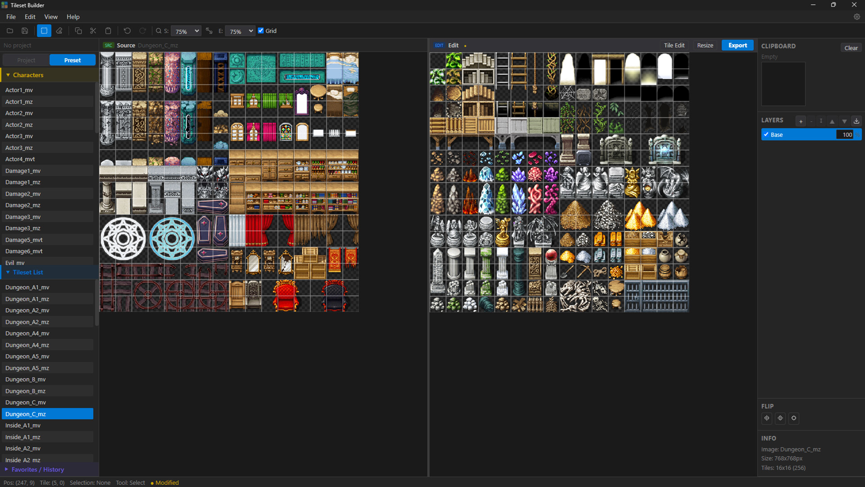This screenshot has height=487, width=865.
Task: Open the Edit menu
Action: 30,17
